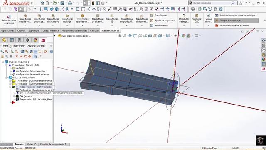Save the part with the floppy disk icon
The width and height of the screenshot is (266, 150).
(62, 3)
